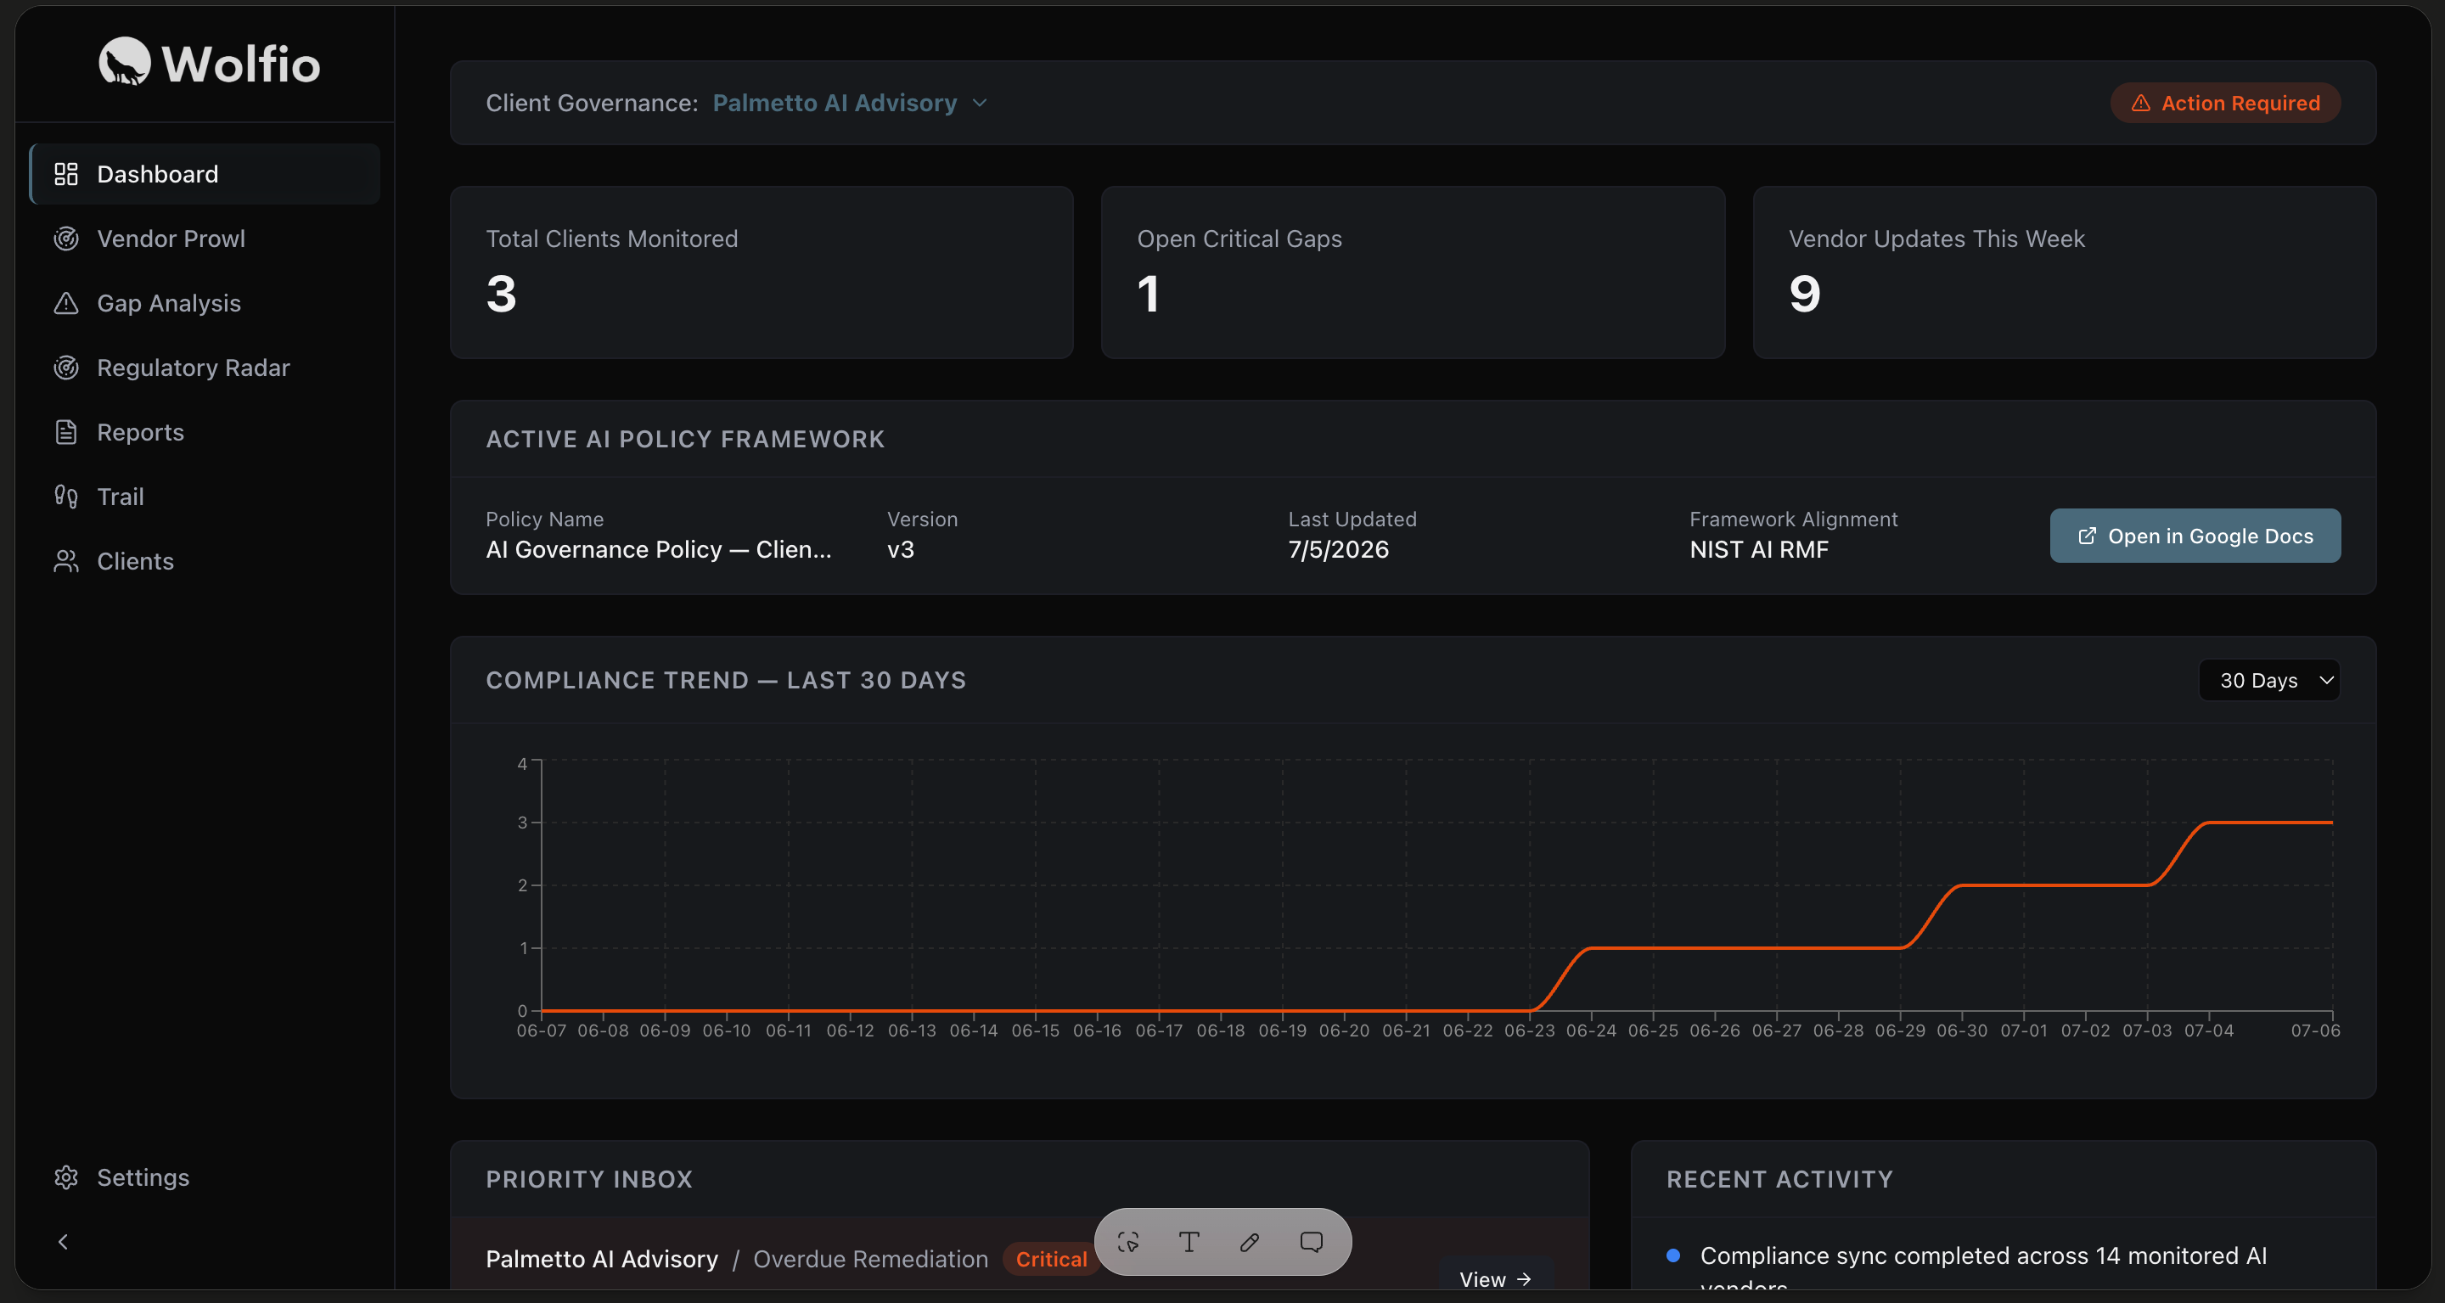
Task: Open the Trail page
Action: pyautogui.click(x=204, y=497)
